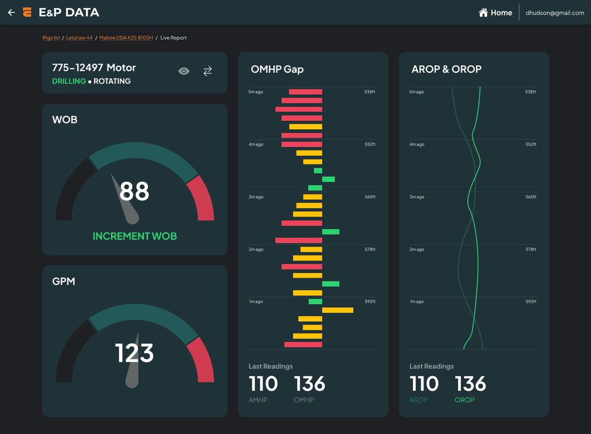Click the AMHP label under Last Readings
This screenshot has width=591, height=434.
click(258, 400)
